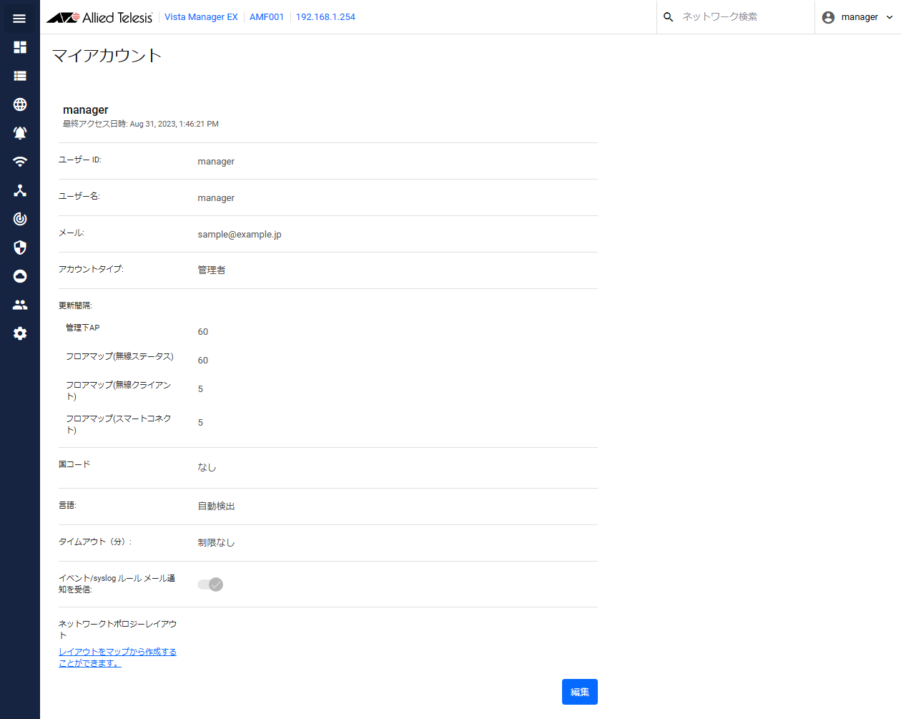The height and width of the screenshot is (719, 901).
Task: Click the Vista Manager EX breadcrumb
Action: click(x=201, y=17)
